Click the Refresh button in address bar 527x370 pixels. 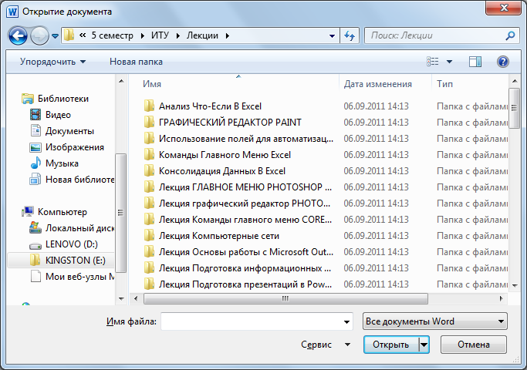click(x=350, y=35)
